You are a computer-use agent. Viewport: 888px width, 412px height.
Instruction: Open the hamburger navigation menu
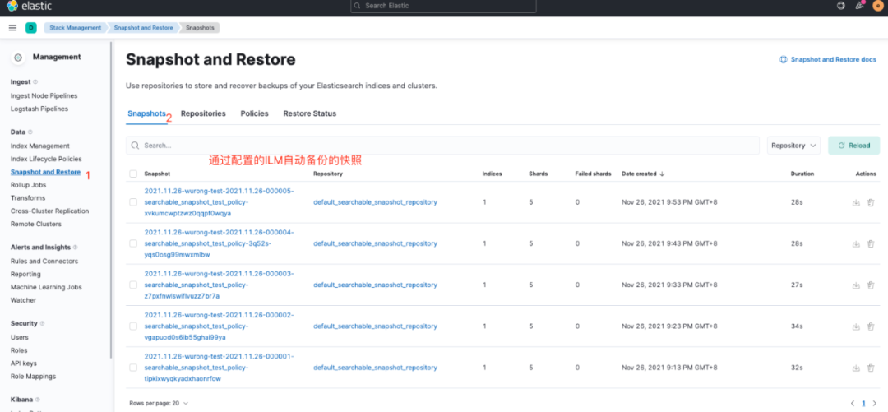pos(12,27)
